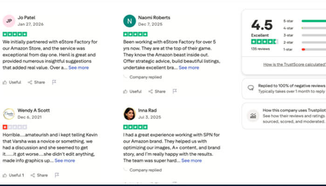Flag Jo Patel's review
Screen dimensions: 326x186
pos(54,82)
